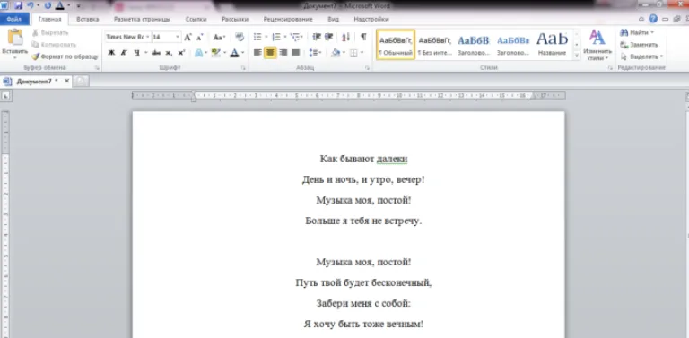Viewport: 689px width, 338px height.
Task: Switch to the Рецензирование tab
Action: [288, 20]
